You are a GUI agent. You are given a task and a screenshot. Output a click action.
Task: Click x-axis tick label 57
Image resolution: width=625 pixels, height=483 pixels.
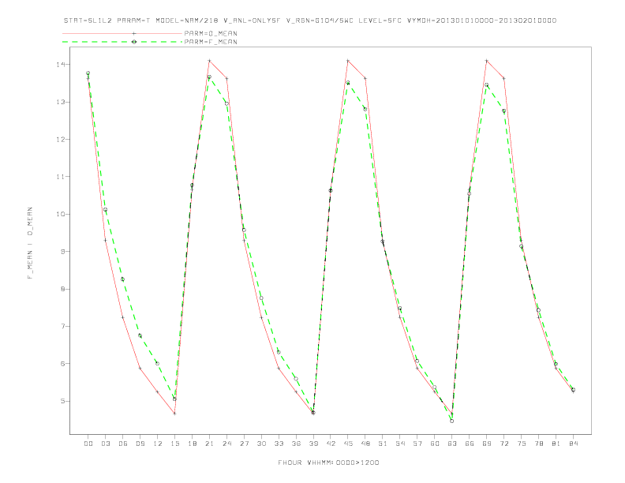tap(417, 444)
